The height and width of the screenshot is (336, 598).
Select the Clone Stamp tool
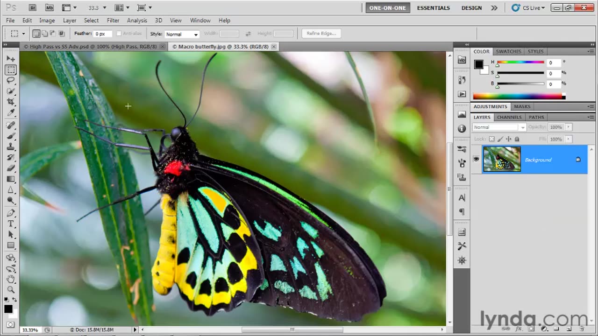tap(11, 147)
